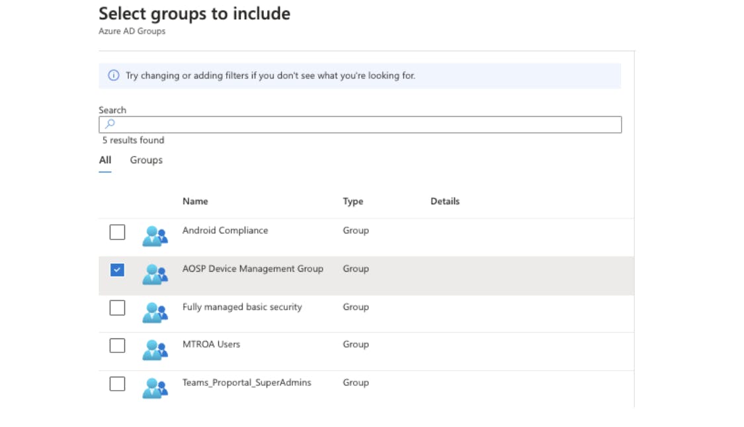Image resolution: width=744 pixels, height=427 pixels.
Task: Tick the Teams_Proportal_SuperAdmins checkbox
Action: 117,383
